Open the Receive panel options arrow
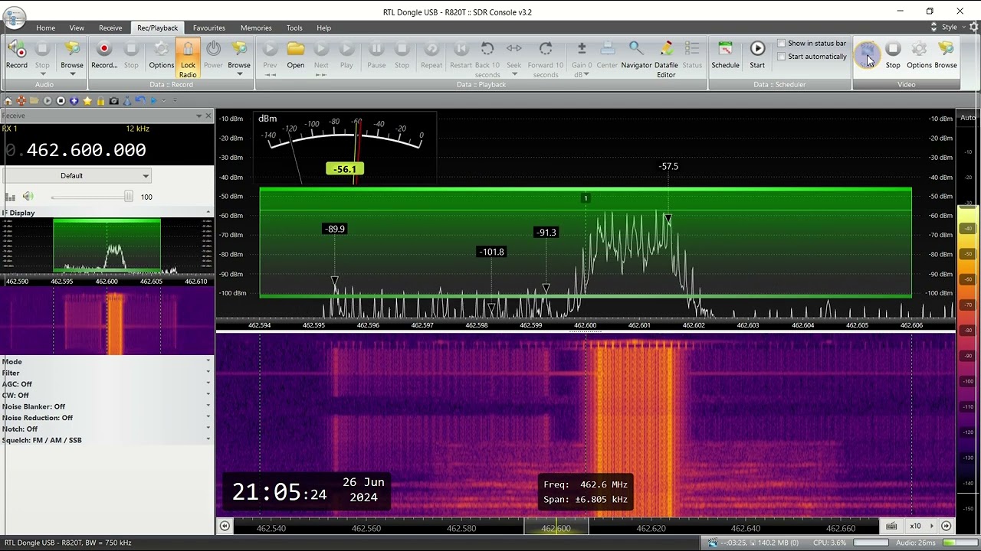The image size is (981, 551). [198, 116]
